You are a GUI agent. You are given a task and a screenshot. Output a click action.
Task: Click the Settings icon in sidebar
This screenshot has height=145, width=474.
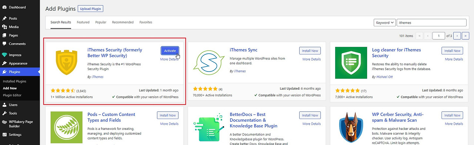[4, 135]
